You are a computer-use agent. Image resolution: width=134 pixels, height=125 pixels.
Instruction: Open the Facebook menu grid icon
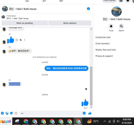[x=121, y=1]
